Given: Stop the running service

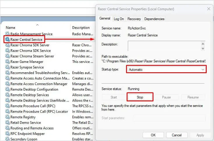Looking at the screenshot, I should point(140,97).
